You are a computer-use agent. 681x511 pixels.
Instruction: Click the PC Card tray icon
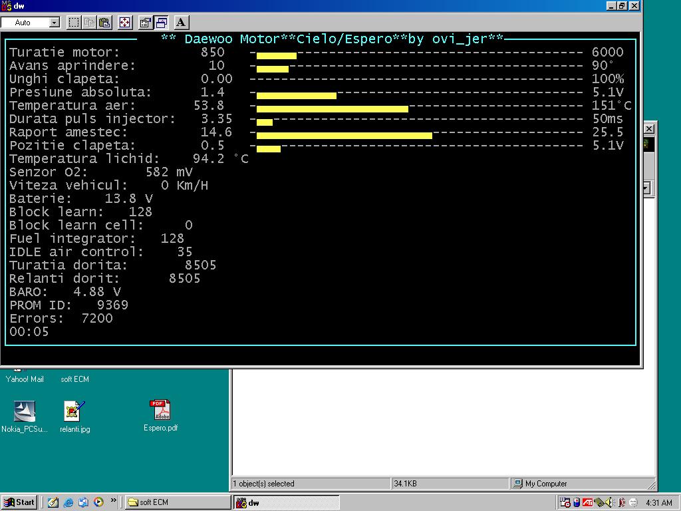click(599, 502)
